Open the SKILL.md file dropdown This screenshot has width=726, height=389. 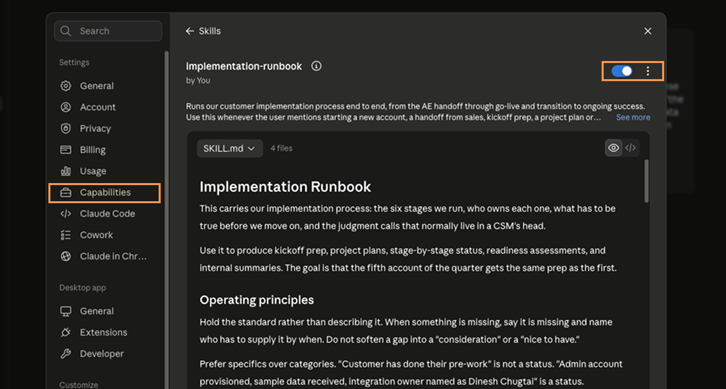tap(230, 148)
